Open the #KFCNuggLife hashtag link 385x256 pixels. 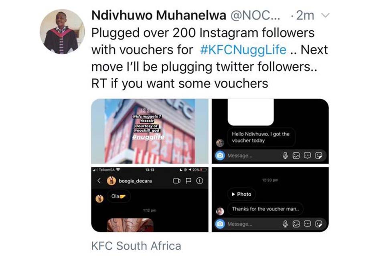coord(243,50)
